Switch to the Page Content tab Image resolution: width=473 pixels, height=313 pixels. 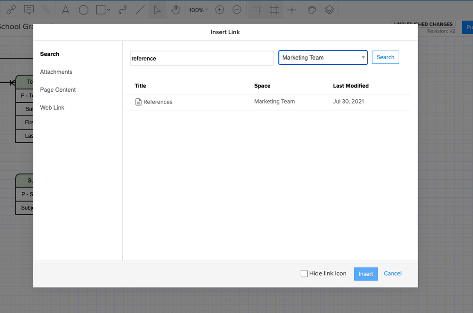pyautogui.click(x=58, y=90)
